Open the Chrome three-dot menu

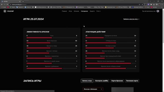[x=162, y=5]
